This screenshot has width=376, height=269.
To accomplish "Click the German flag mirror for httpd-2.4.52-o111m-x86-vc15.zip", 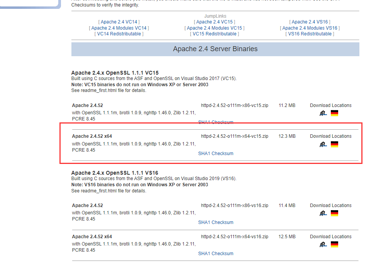I will click(334, 113).
